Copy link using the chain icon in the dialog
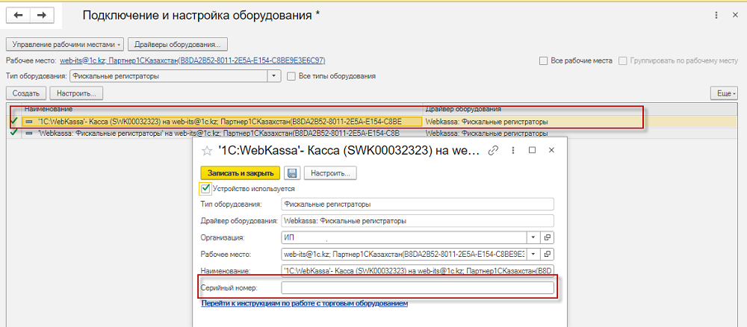Image resolution: width=747 pixels, height=327 pixels. pos(494,150)
